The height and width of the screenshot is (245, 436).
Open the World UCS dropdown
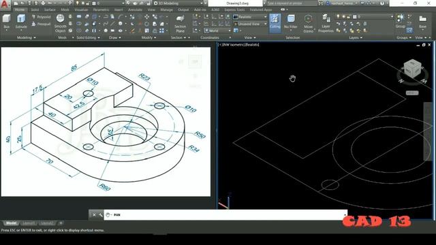[217, 31]
